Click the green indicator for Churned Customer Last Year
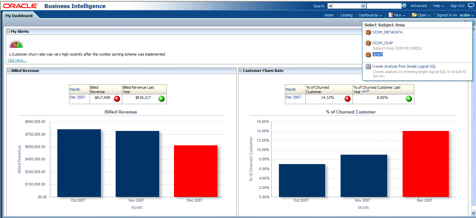The height and width of the screenshot is (218, 476). 409,98
